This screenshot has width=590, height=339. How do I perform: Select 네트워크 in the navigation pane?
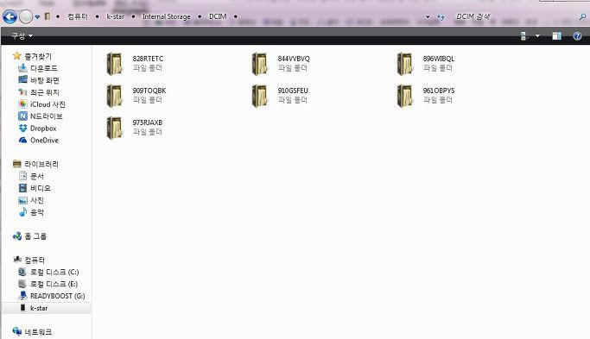point(38,332)
